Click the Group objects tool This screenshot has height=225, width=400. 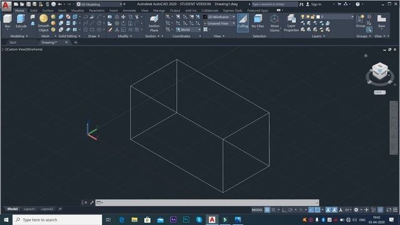361,21
